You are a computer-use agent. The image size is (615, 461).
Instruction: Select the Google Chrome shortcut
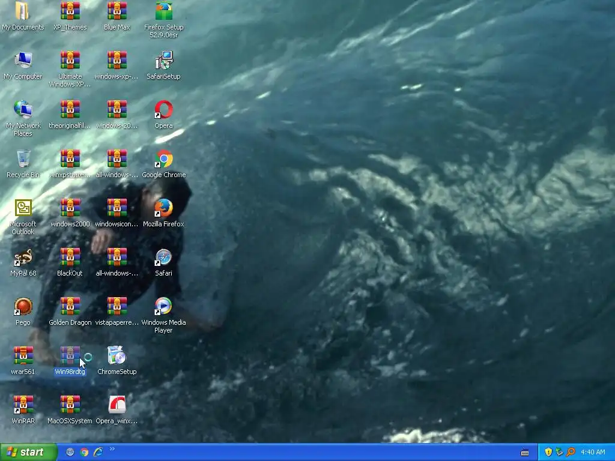point(163,158)
